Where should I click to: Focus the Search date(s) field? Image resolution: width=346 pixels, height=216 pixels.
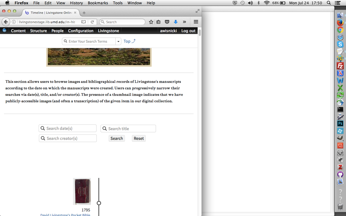[x=68, y=128]
